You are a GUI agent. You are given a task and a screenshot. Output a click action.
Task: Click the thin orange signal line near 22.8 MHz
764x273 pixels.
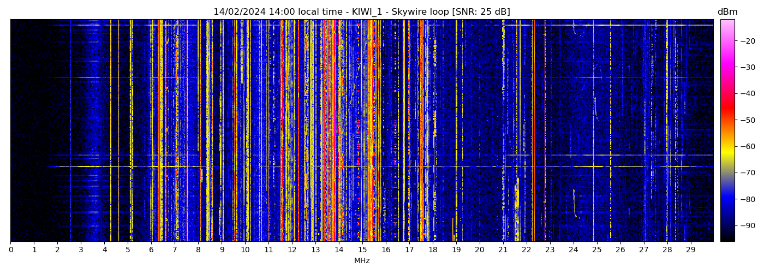click(x=545, y=131)
